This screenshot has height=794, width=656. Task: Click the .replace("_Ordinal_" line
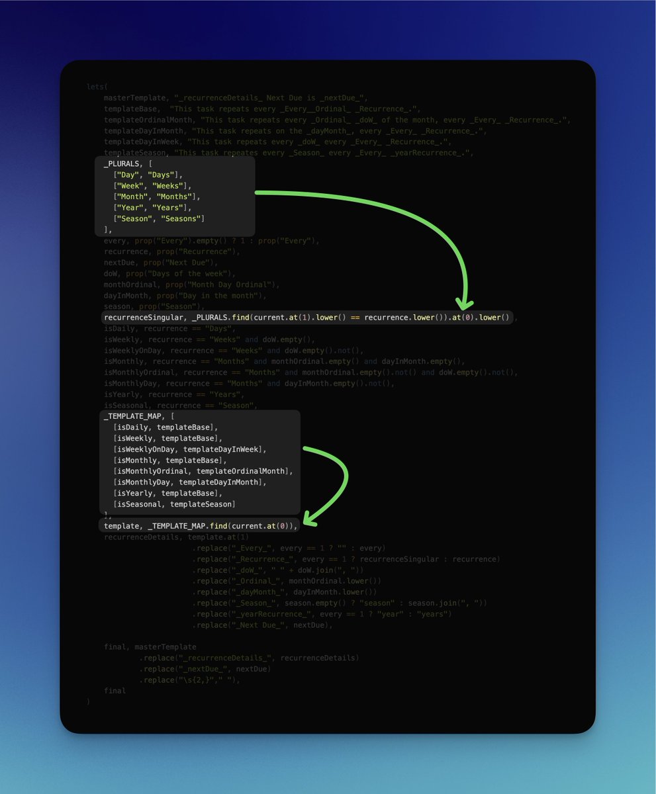point(287,581)
